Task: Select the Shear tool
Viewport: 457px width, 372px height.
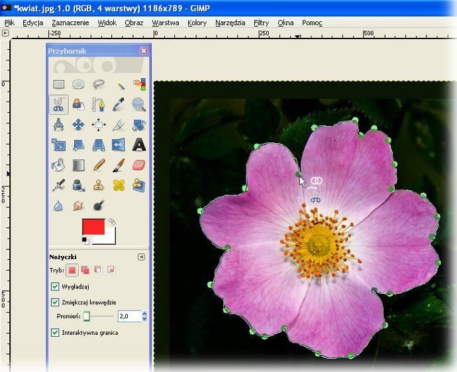Action: tap(78, 145)
